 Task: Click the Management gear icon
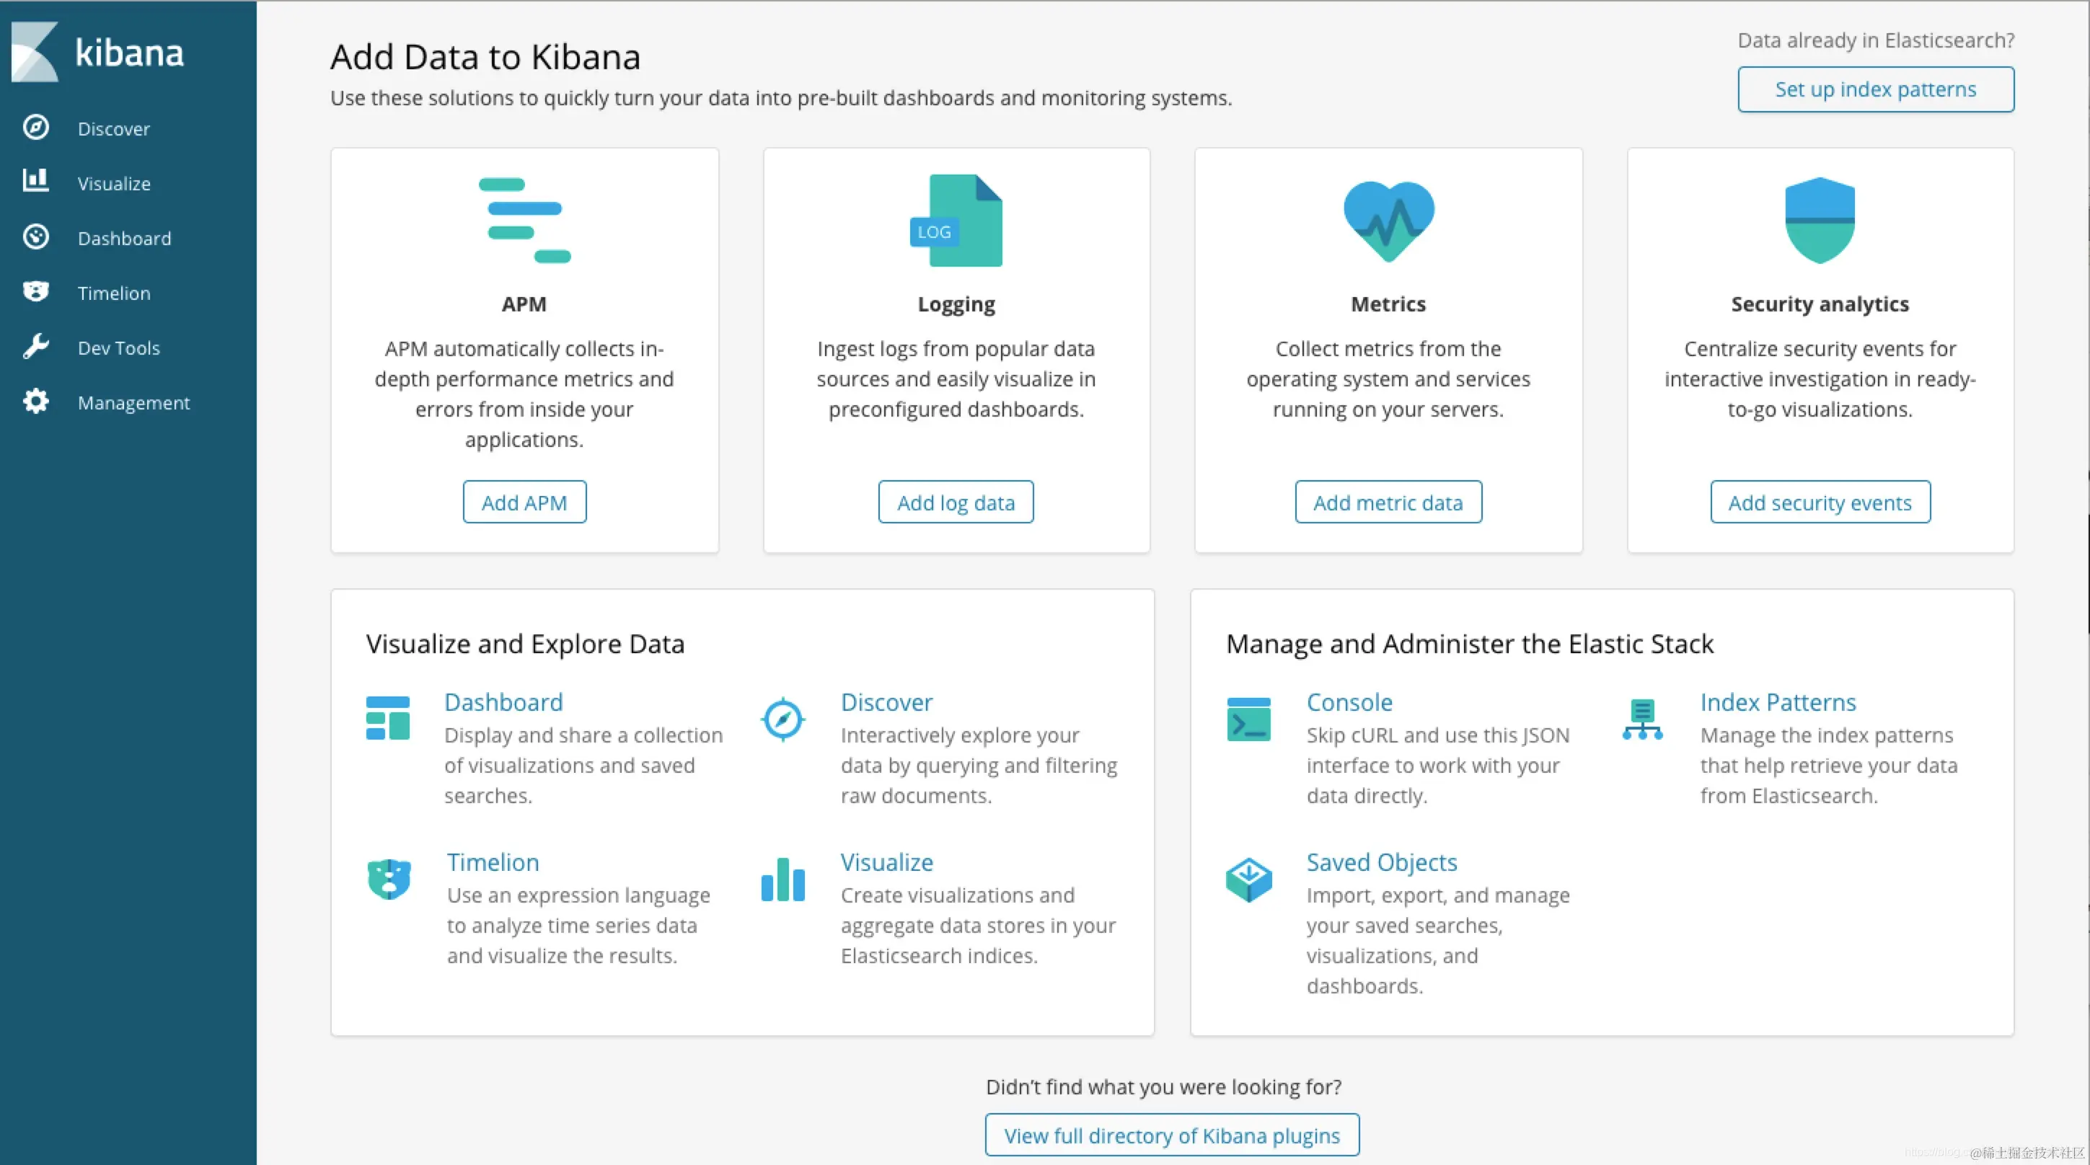point(36,401)
